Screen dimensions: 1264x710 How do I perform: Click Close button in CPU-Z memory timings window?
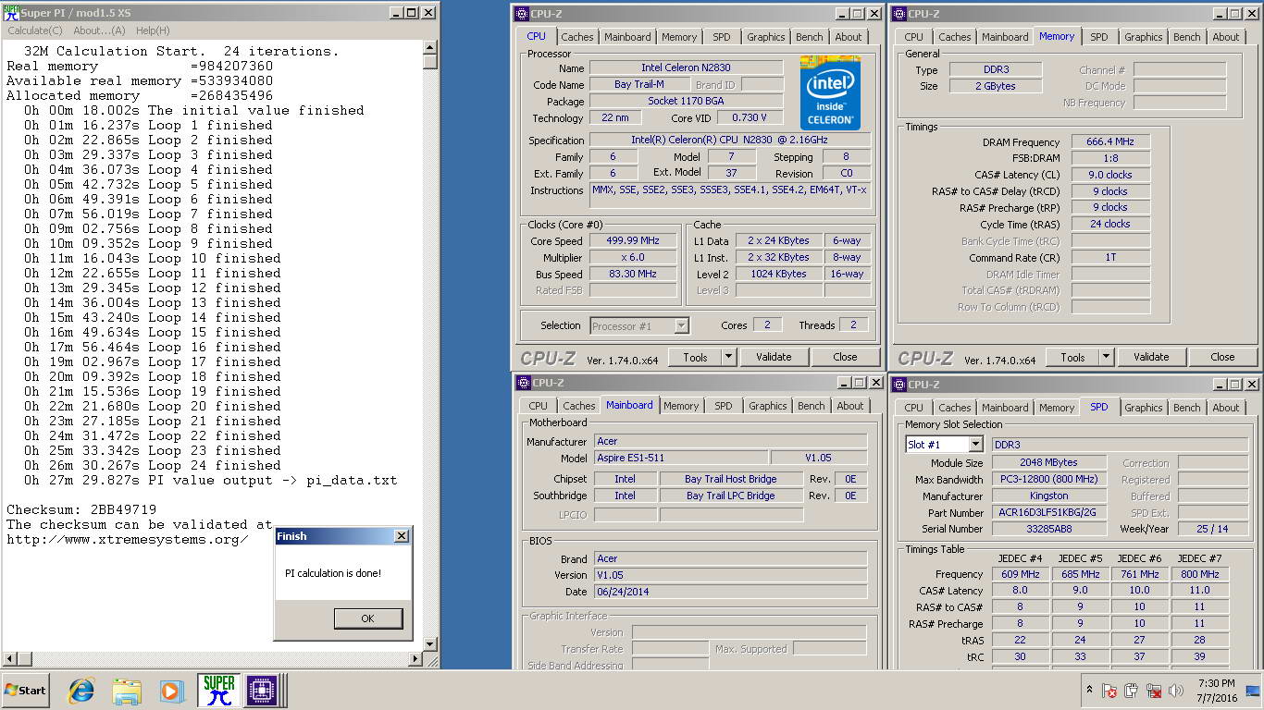[x=1222, y=357]
